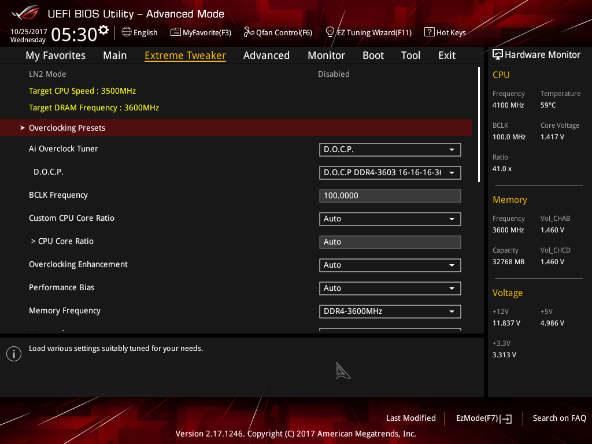The image size is (592, 444).
Task: Open the Tool tab
Action: (411, 55)
